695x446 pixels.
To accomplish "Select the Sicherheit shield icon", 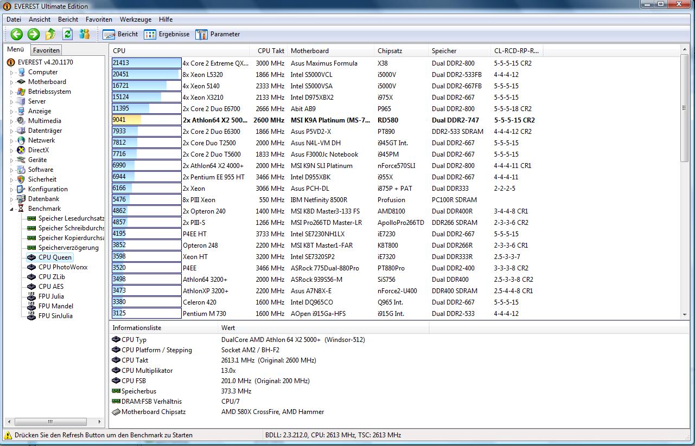I will [x=21, y=179].
